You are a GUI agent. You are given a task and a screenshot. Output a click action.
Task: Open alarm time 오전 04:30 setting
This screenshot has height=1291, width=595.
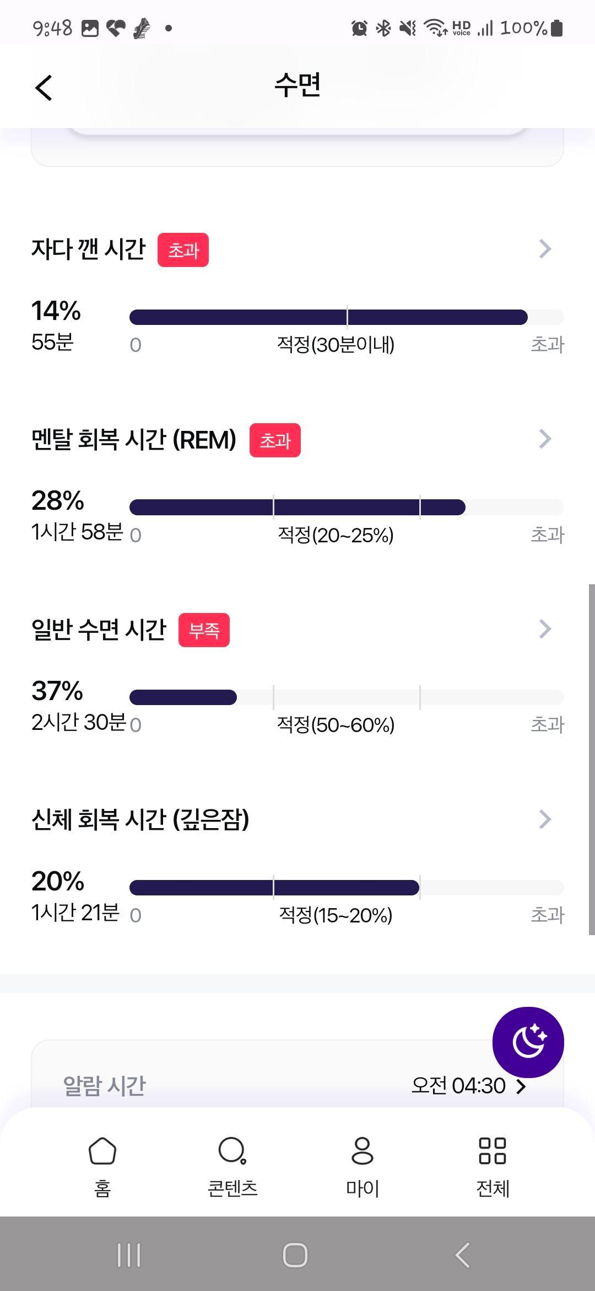coord(469,1086)
